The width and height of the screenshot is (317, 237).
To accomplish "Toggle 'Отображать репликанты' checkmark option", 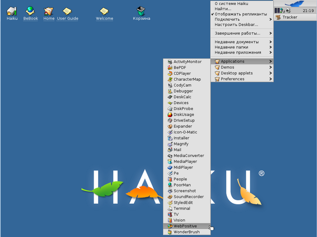I will pos(242,14).
